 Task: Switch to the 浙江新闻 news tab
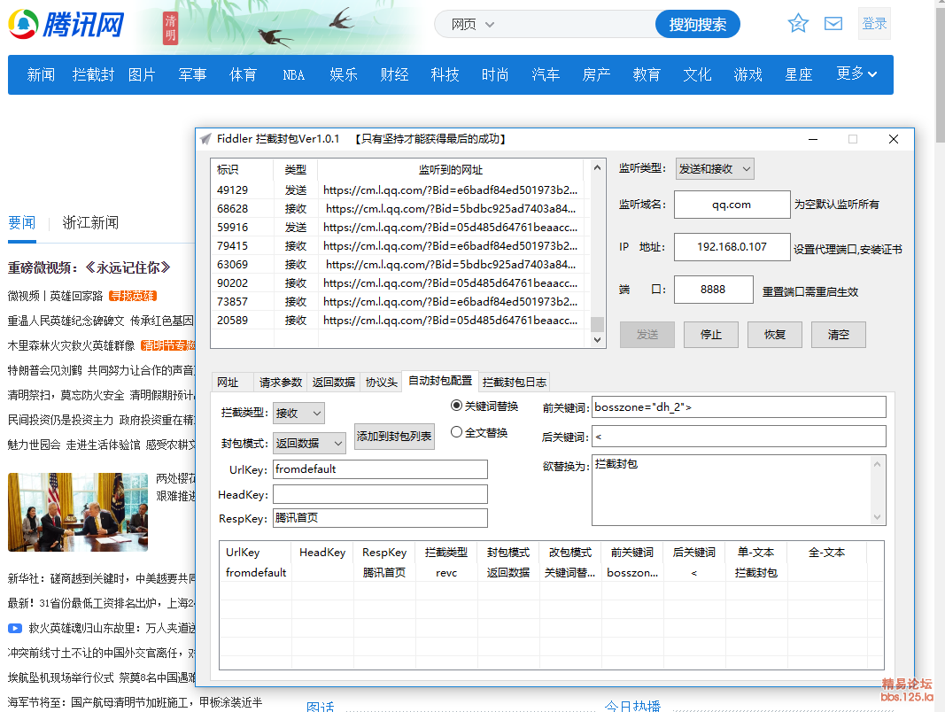[90, 223]
